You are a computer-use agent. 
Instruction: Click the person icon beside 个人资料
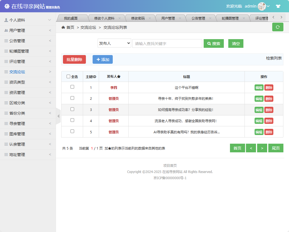[6, 20]
